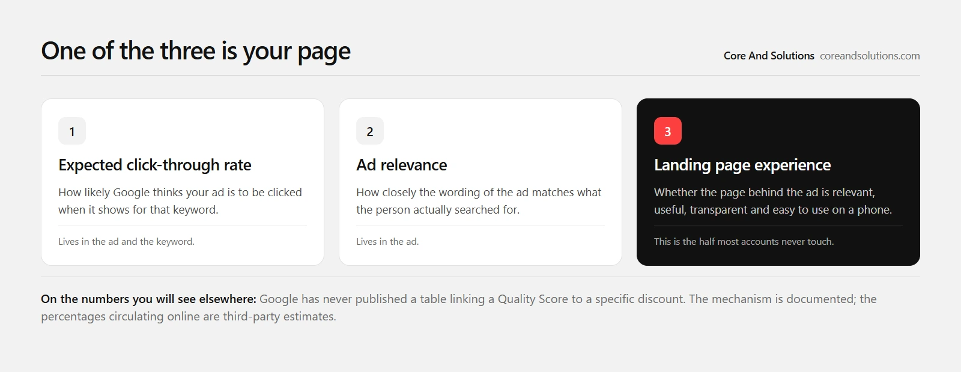Click the 'Lives in the ad.' note
961x372 pixels.
[x=387, y=241]
